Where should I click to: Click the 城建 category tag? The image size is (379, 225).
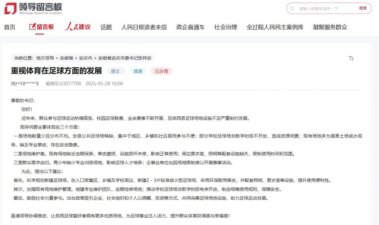138,71
